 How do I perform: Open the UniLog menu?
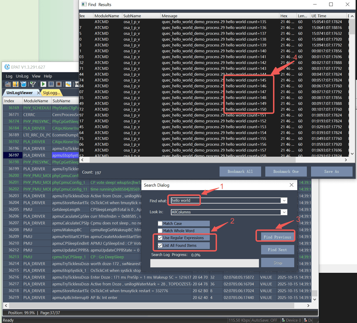coord(22,76)
